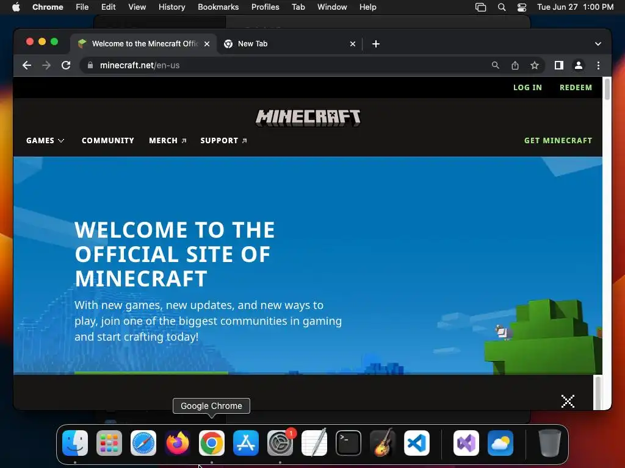Expand the Games dropdown menu
625x468 pixels.
pos(45,141)
